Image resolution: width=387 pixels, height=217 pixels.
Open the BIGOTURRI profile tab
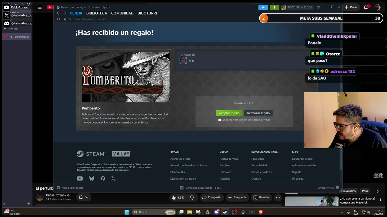coord(147,13)
